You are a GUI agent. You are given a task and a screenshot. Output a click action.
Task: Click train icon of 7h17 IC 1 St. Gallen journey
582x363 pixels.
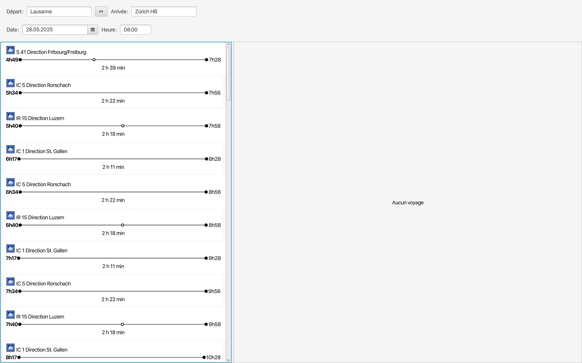point(10,249)
